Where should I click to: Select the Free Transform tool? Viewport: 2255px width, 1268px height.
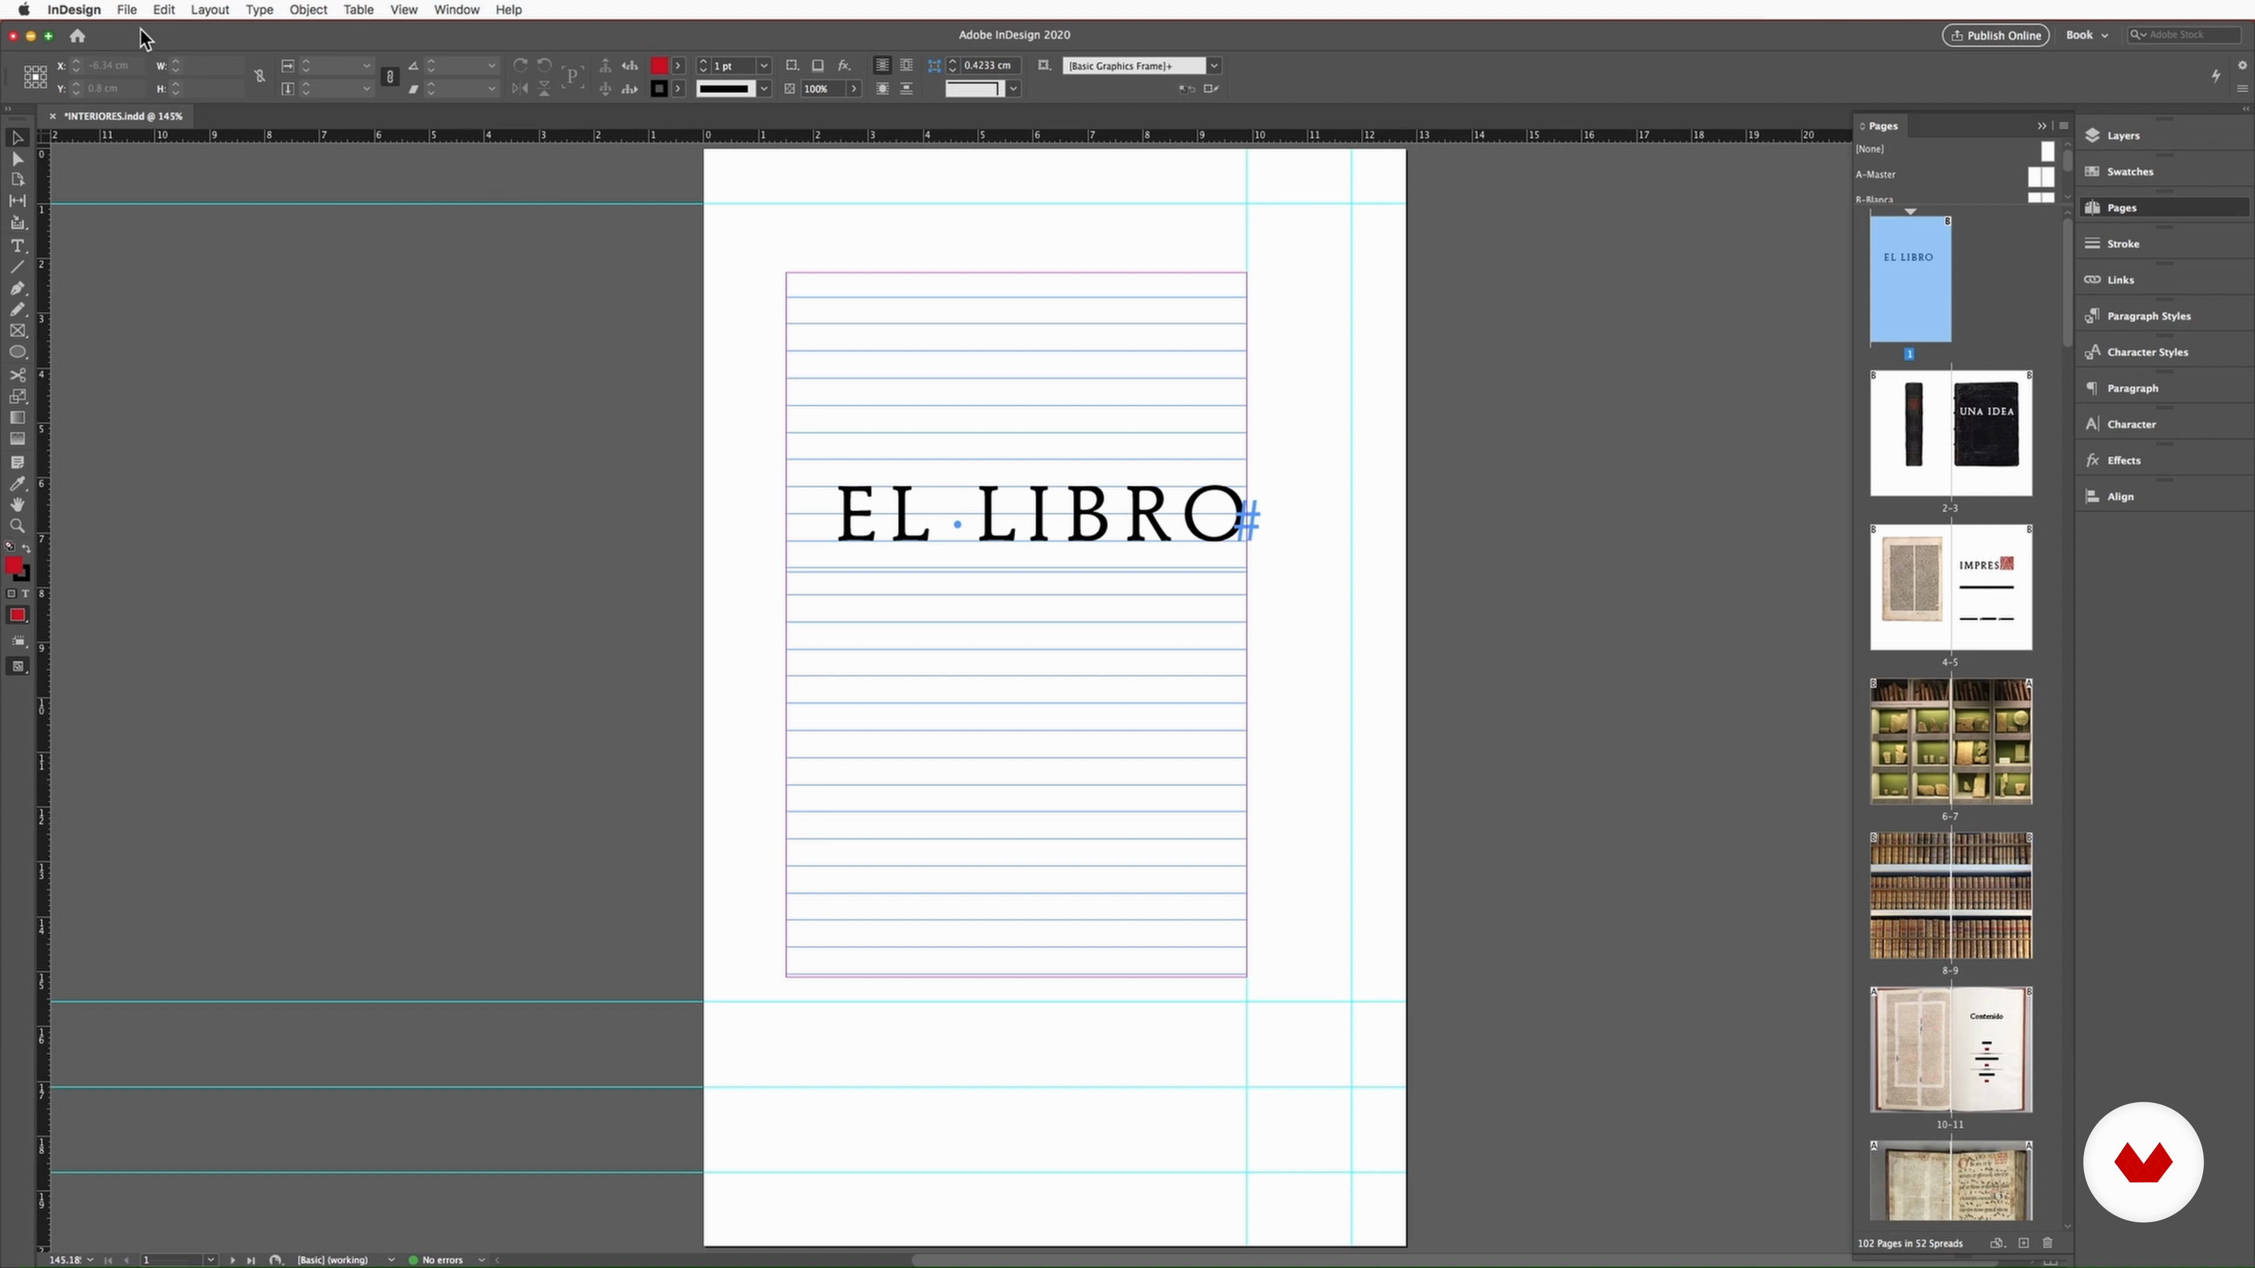click(16, 396)
